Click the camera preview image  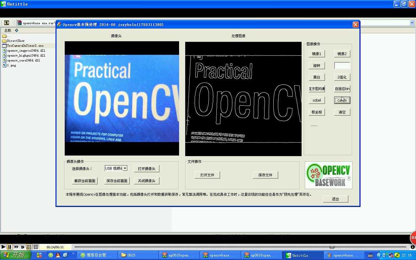tap(122, 98)
